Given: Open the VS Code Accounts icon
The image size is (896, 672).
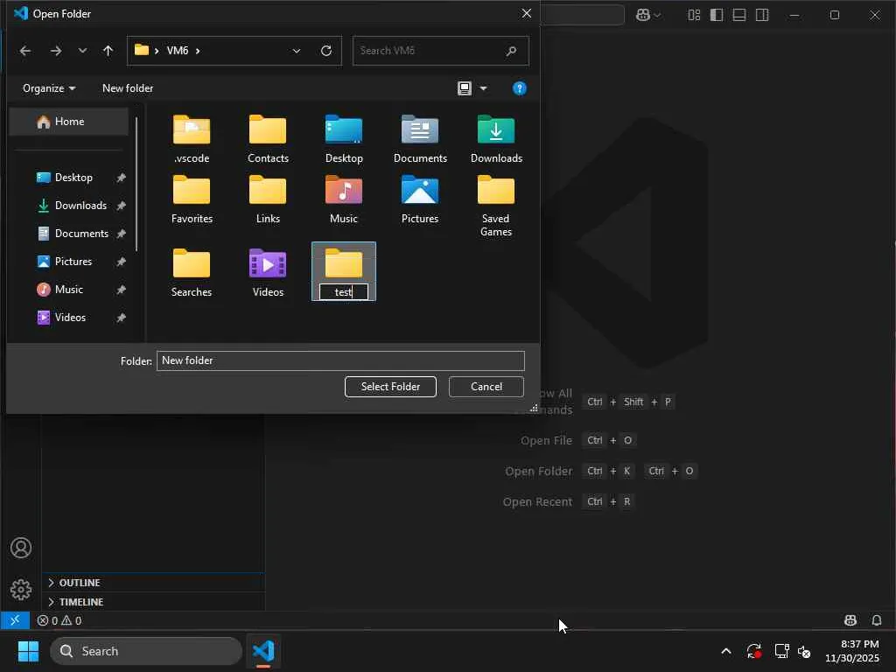Looking at the screenshot, I should [21, 549].
